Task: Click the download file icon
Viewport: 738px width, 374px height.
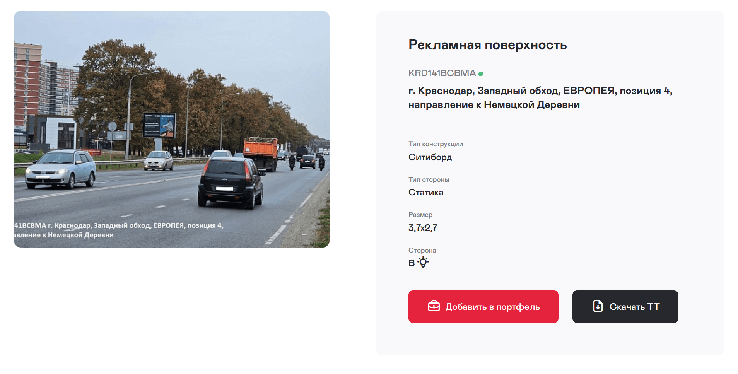Action: [598, 306]
